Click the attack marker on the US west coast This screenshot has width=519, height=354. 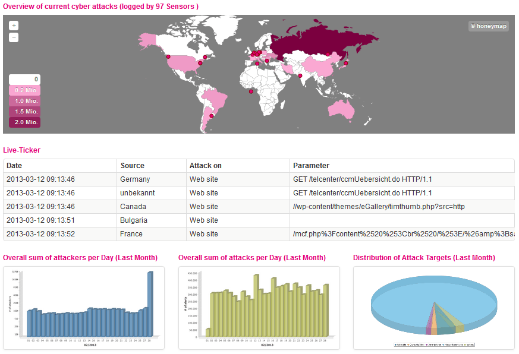point(168,57)
